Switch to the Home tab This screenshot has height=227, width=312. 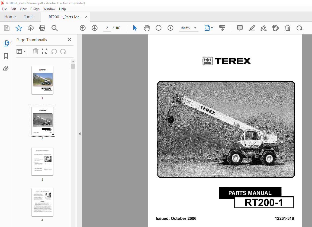(x=10, y=17)
